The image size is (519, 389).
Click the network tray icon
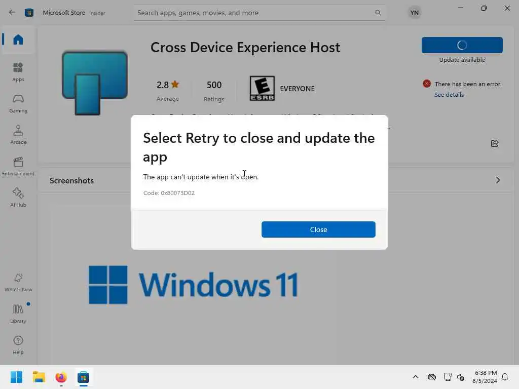[448, 377]
